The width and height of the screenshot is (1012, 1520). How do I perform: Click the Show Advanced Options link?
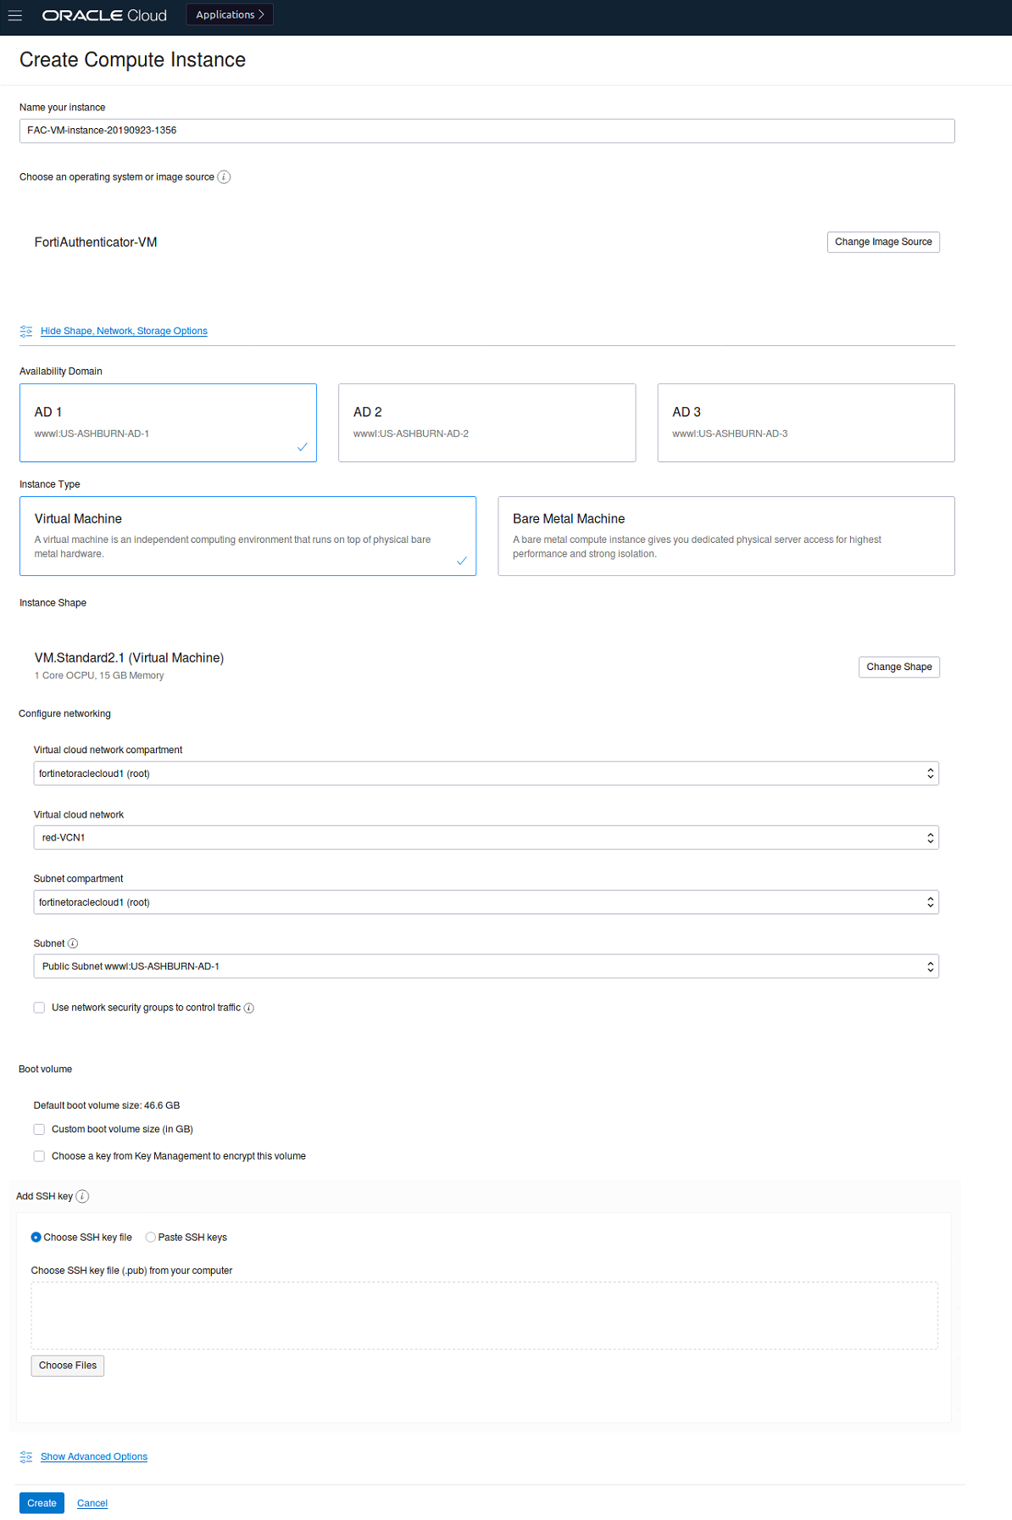(94, 1456)
